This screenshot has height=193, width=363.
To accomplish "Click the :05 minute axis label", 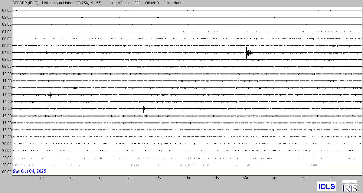I will 42,178.
